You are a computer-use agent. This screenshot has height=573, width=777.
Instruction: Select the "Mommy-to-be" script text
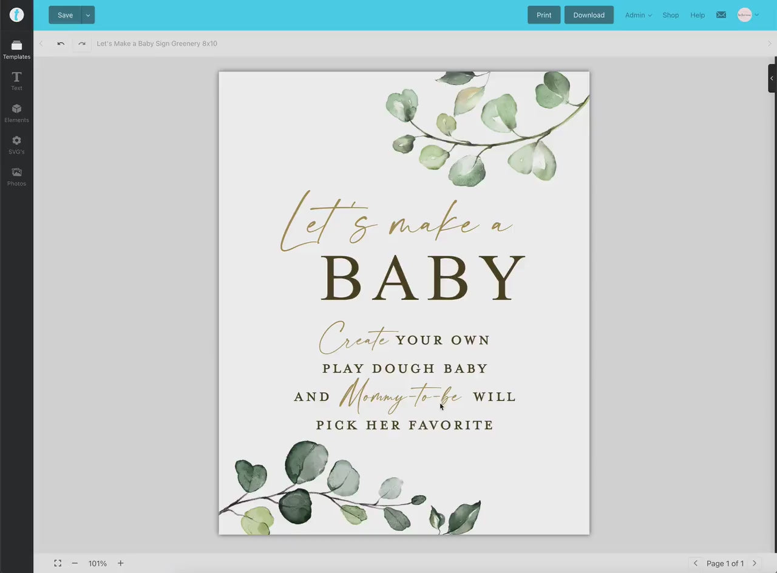pos(401,396)
